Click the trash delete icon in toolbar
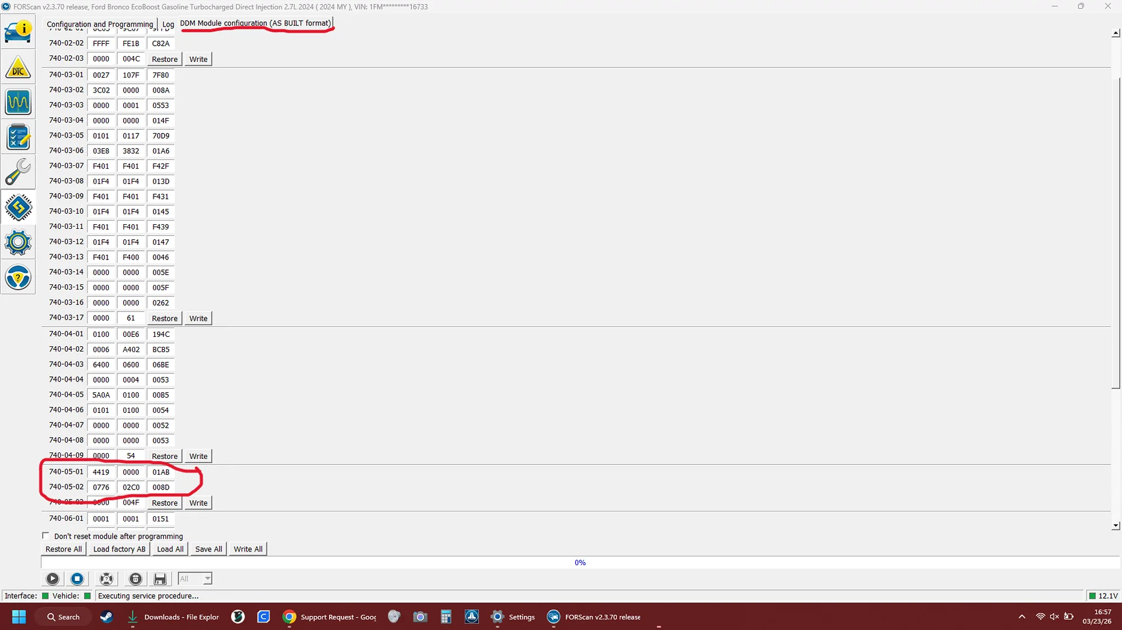1122x630 pixels. coord(135,579)
